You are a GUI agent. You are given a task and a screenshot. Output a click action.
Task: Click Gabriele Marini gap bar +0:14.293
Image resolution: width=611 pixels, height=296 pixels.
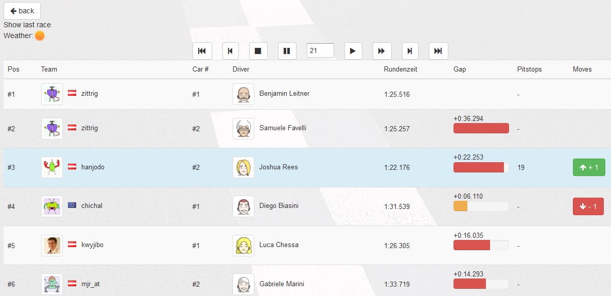(x=481, y=284)
